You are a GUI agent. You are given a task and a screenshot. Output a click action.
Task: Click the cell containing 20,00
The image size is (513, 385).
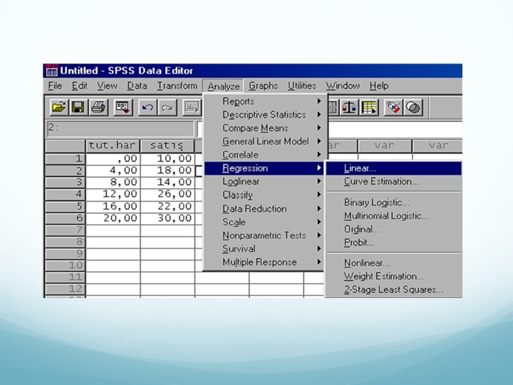click(x=113, y=218)
